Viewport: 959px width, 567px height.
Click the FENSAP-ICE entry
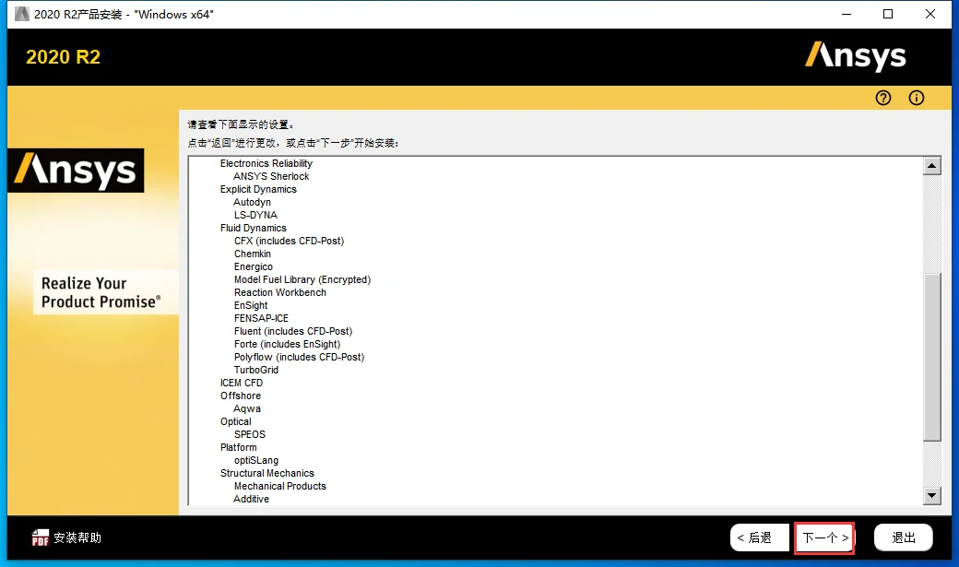pyautogui.click(x=261, y=318)
